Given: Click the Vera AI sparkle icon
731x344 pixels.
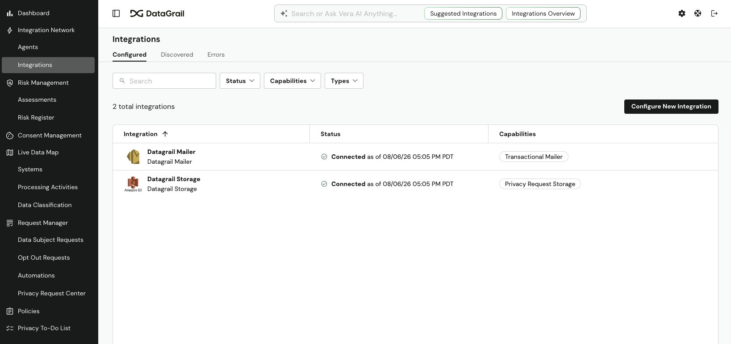Looking at the screenshot, I should pos(284,13).
